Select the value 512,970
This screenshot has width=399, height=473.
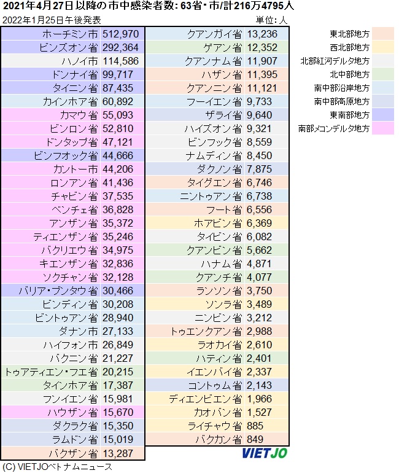[x=120, y=34]
